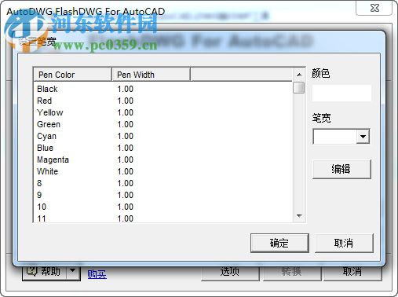Click the 1.00 width value for Black

click(126, 89)
